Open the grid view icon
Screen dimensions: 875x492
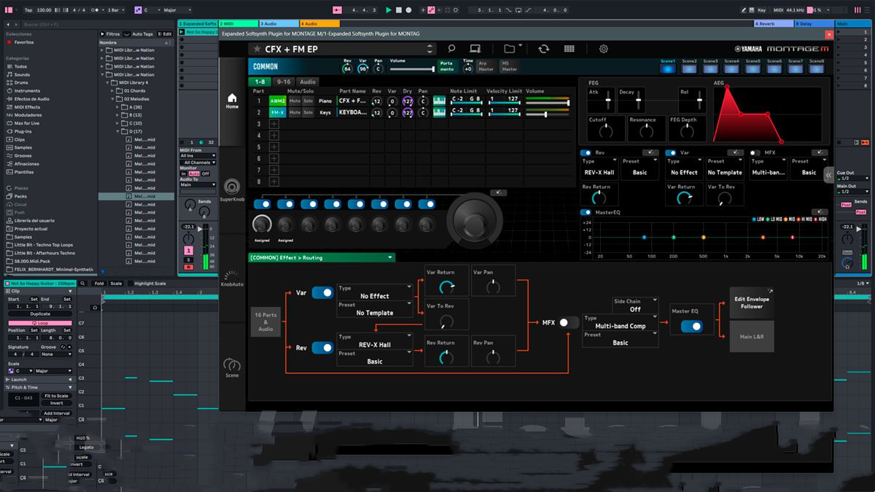[x=569, y=49]
